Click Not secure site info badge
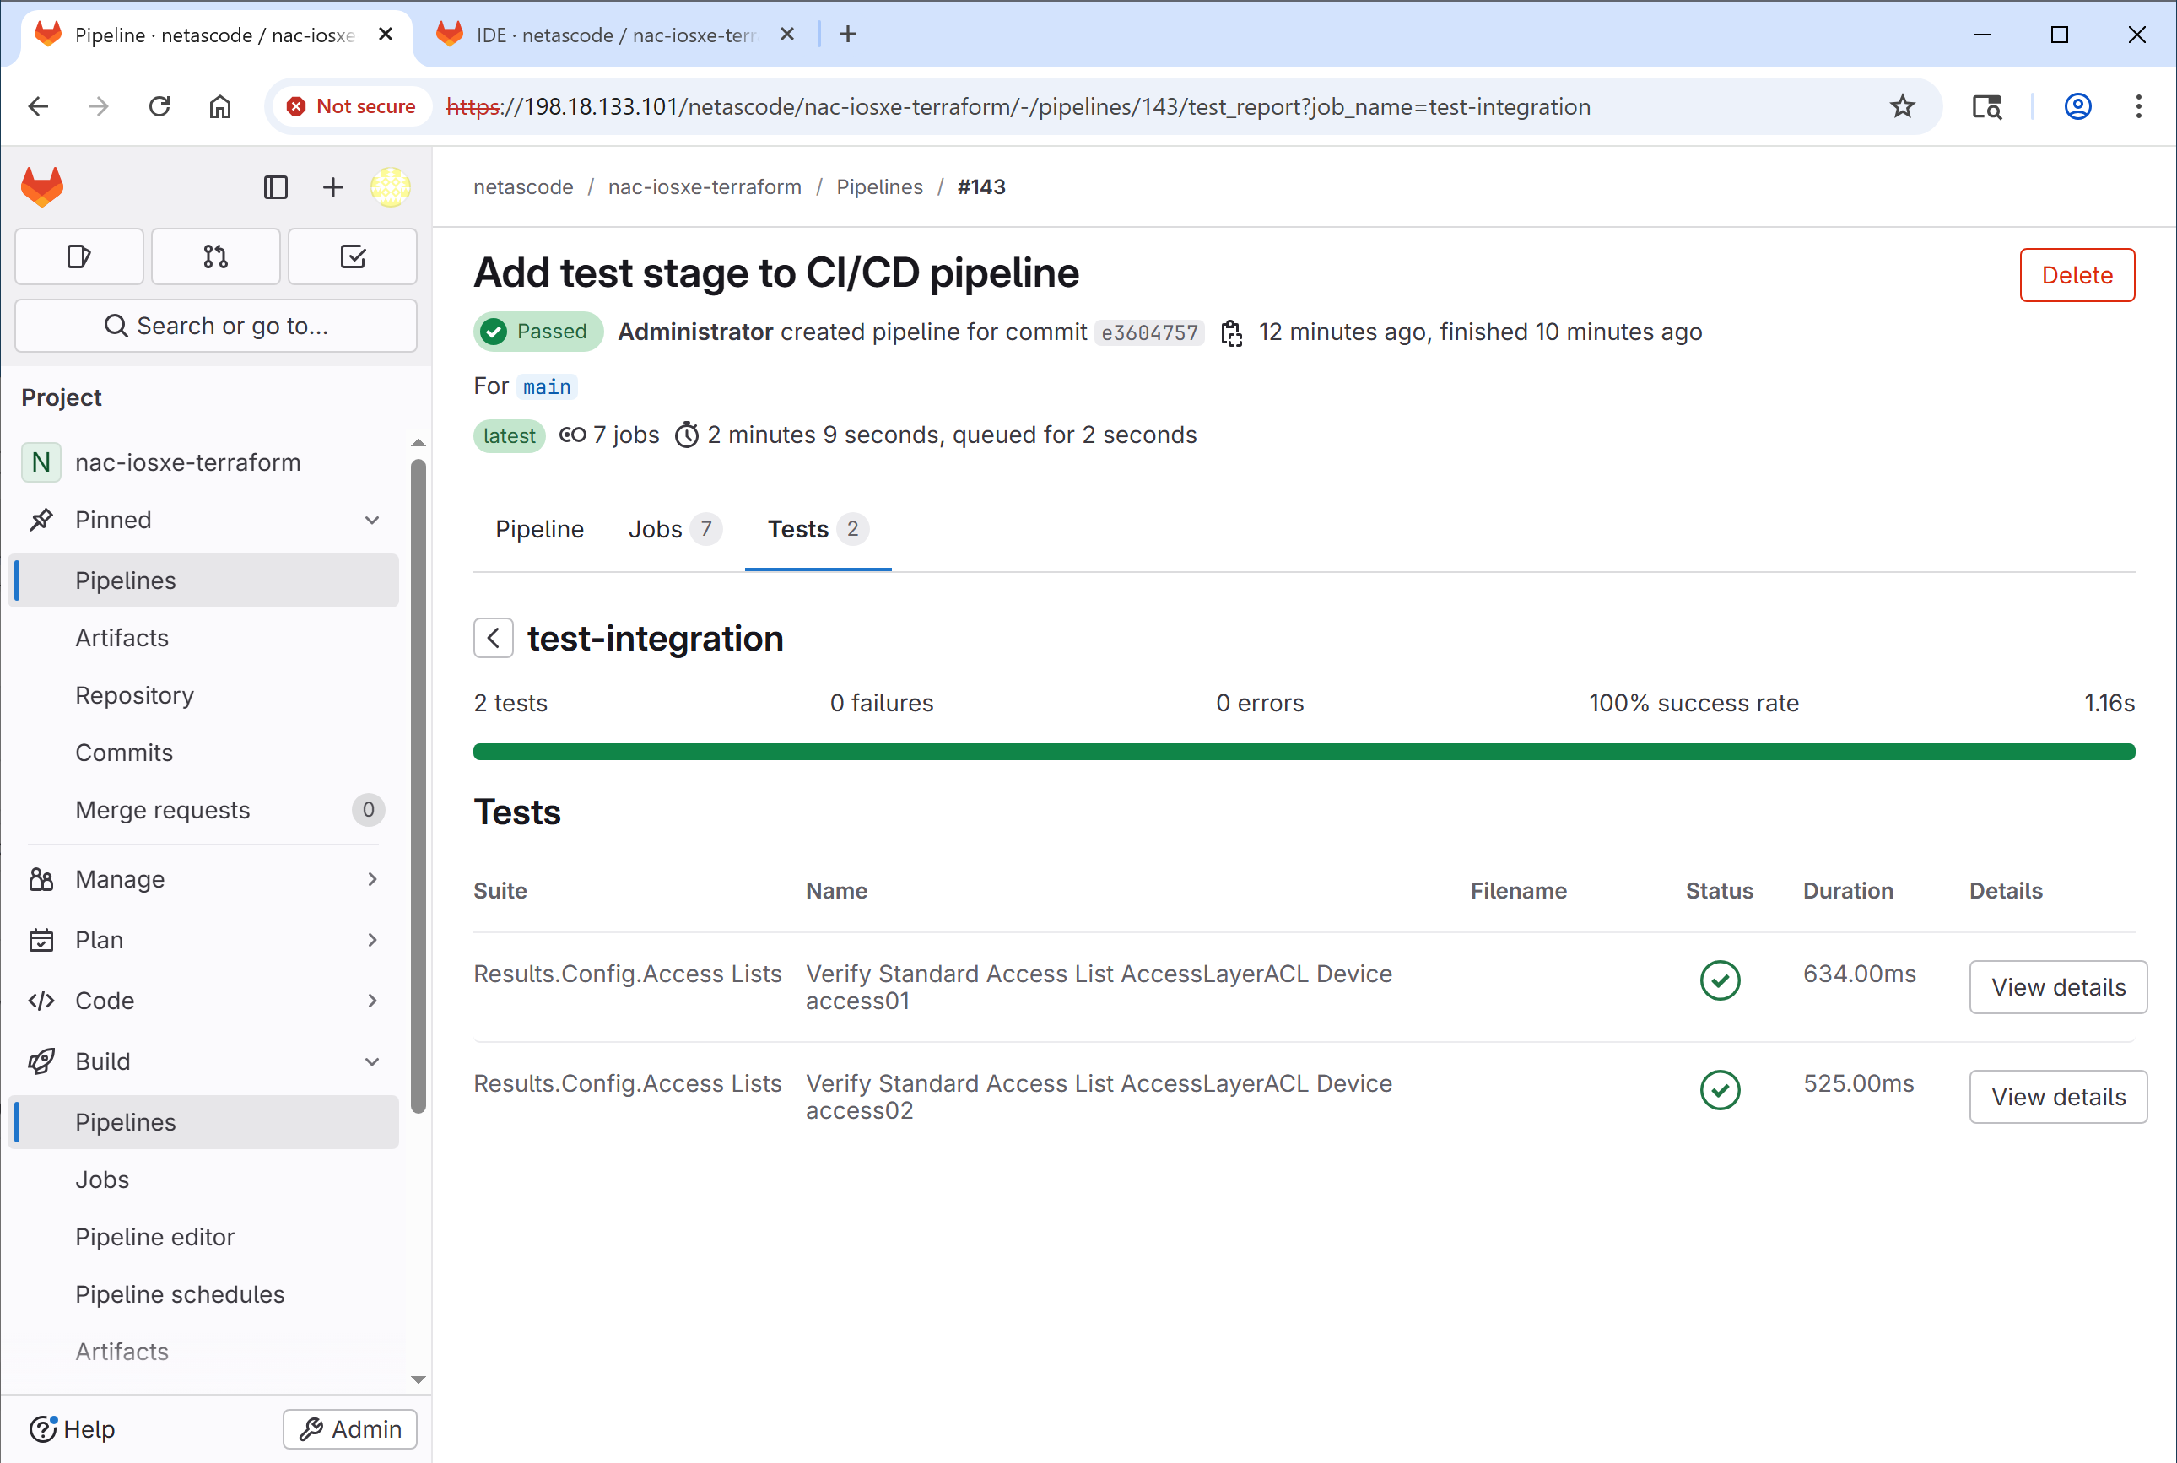Screen dimensions: 2177x1463 click(x=351, y=106)
